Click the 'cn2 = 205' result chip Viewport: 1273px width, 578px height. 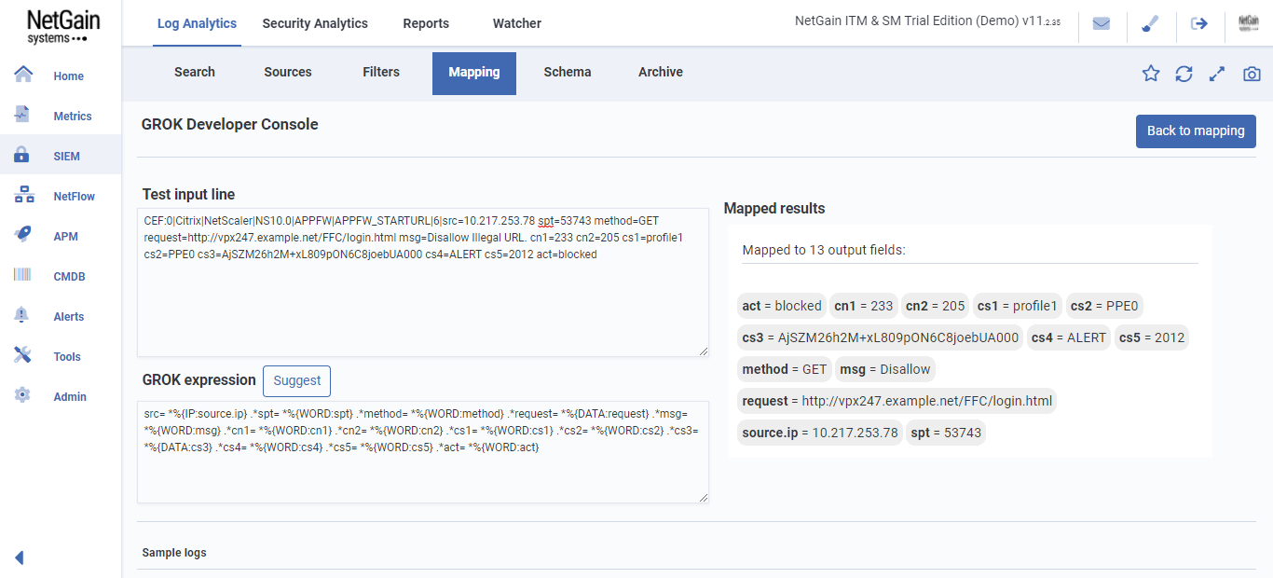point(936,305)
